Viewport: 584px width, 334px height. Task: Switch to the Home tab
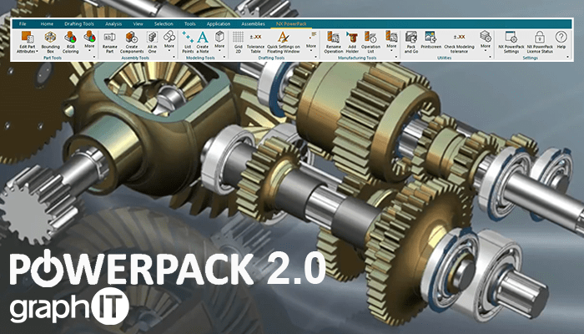(47, 24)
